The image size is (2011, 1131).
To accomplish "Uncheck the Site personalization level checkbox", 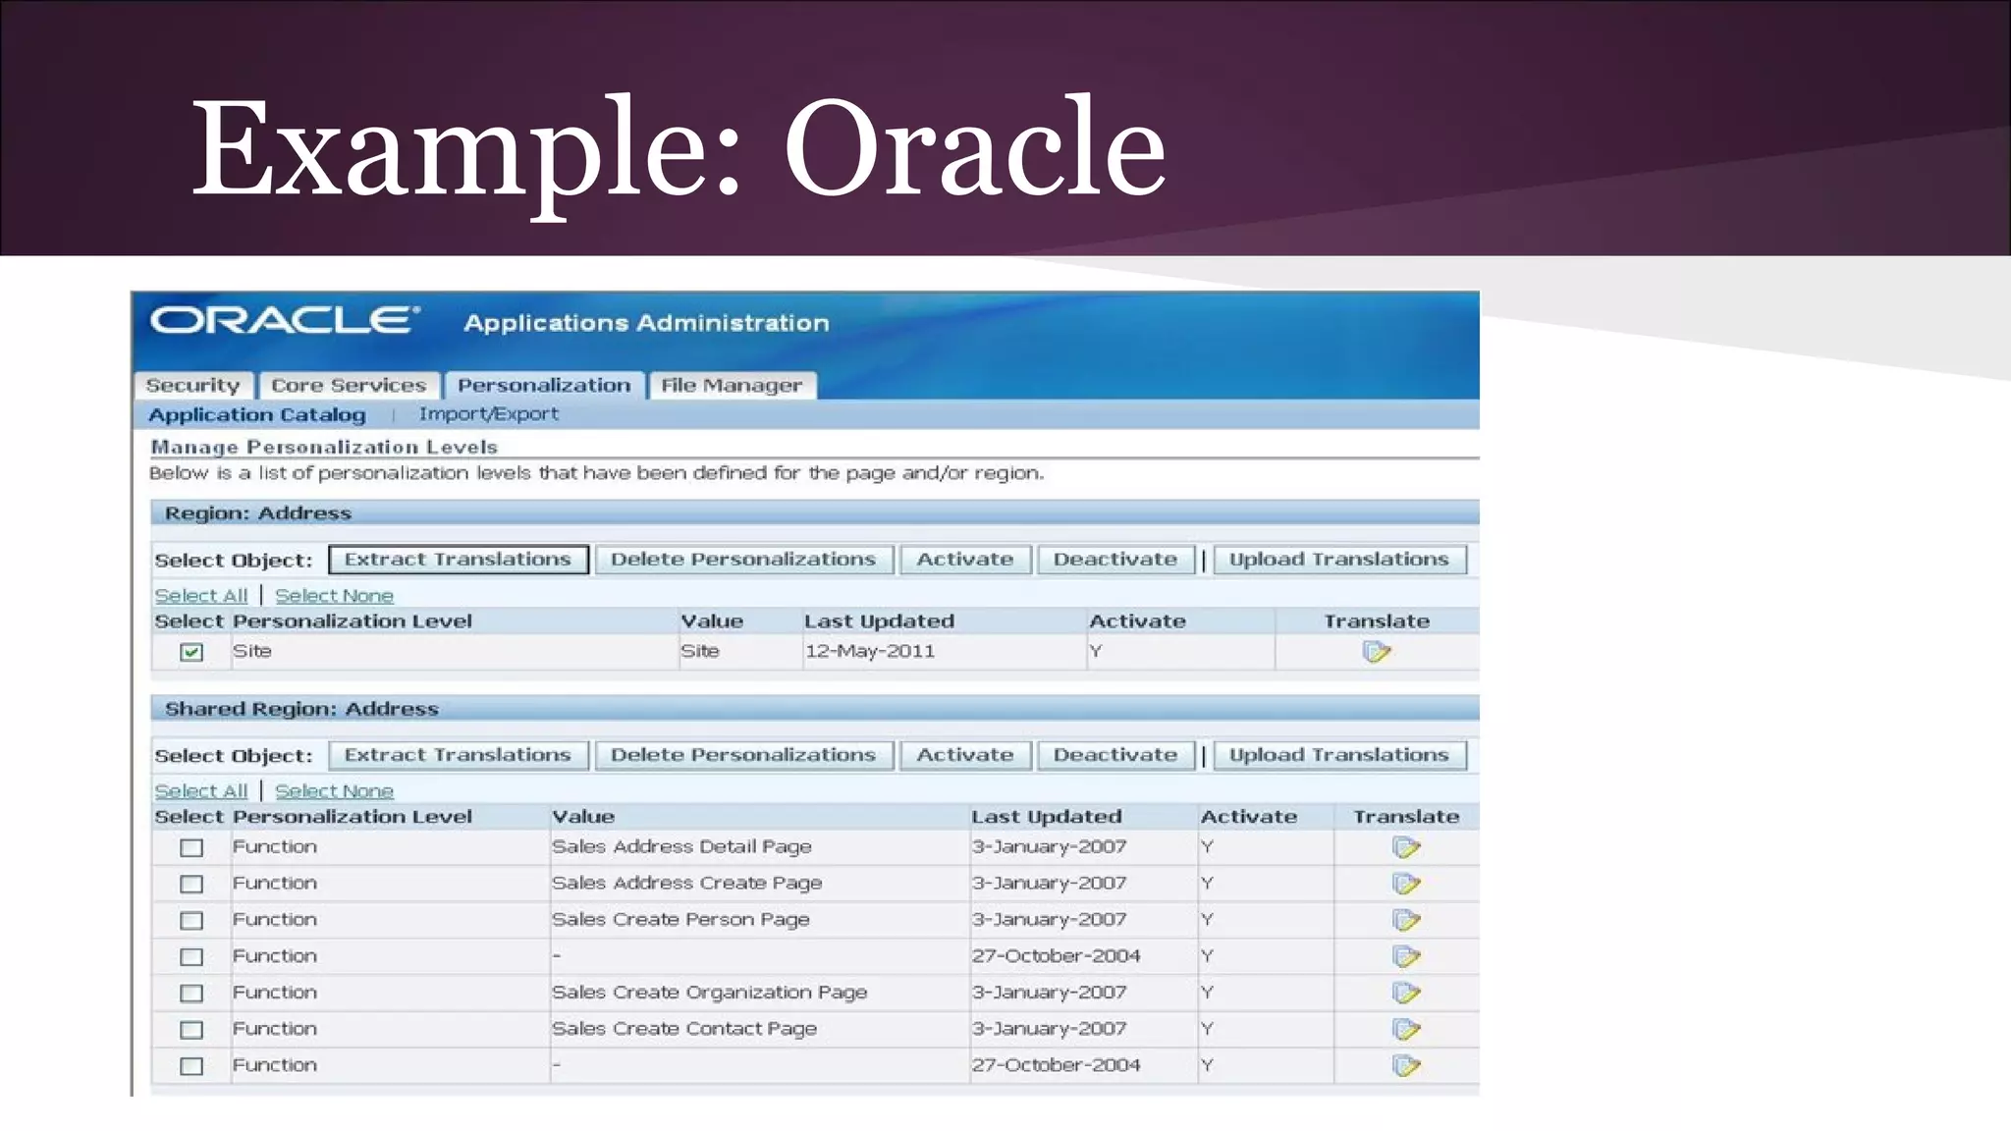I will click(x=191, y=652).
